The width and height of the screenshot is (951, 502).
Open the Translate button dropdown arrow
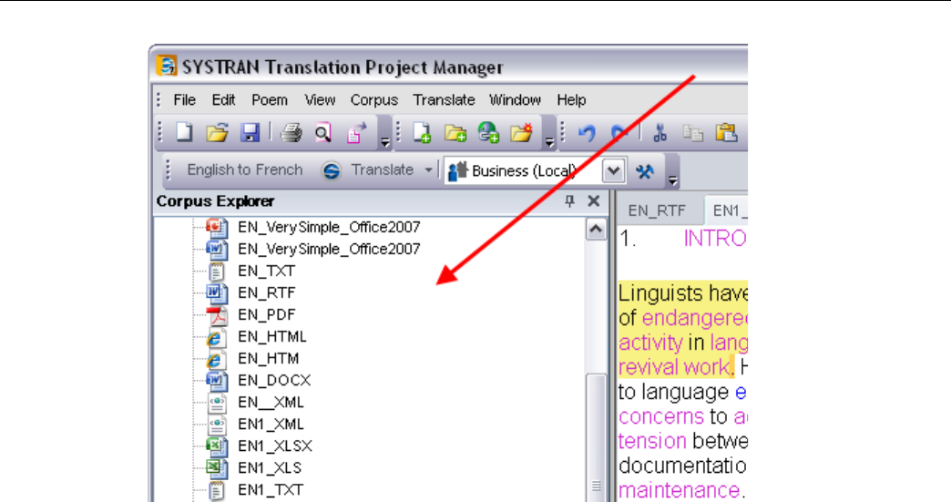click(429, 170)
